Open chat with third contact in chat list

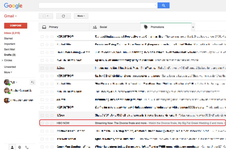pyautogui.click(x=19, y=100)
